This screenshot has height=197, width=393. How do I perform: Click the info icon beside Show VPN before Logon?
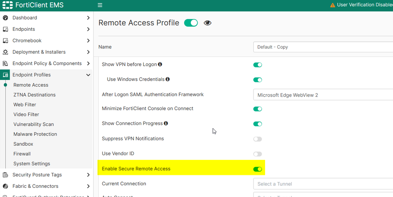[160, 65]
